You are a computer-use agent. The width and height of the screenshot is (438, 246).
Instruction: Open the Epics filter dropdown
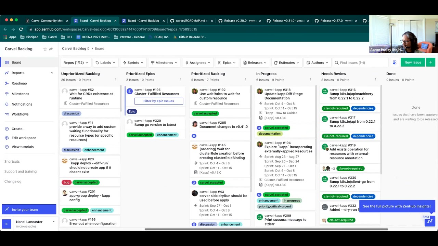(x=227, y=63)
